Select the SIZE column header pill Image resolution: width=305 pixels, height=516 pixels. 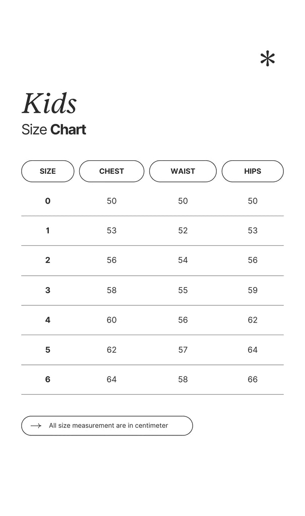[48, 171]
